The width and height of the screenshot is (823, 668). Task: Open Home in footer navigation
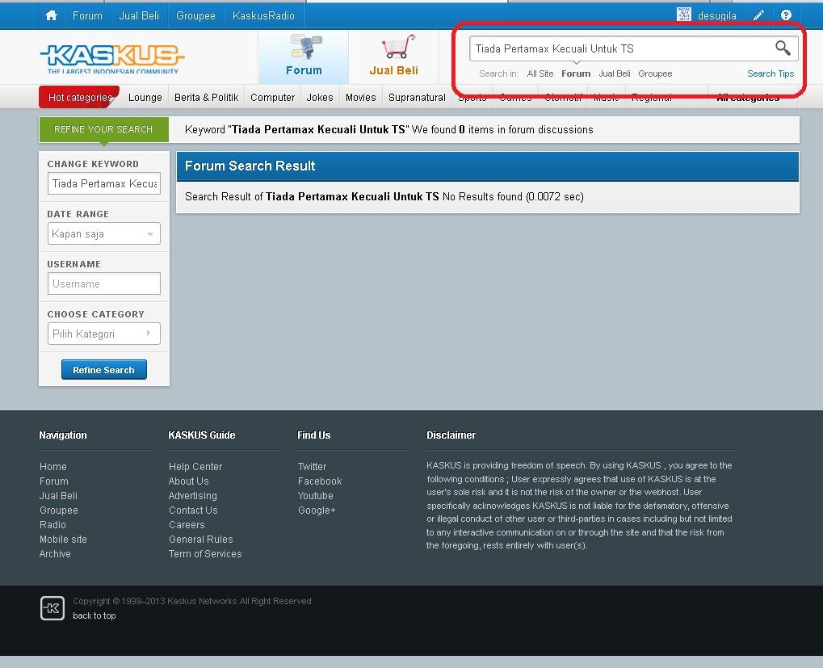pos(53,467)
